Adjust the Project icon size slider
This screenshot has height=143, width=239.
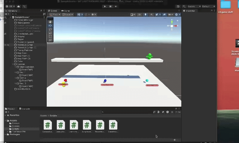[174, 140]
